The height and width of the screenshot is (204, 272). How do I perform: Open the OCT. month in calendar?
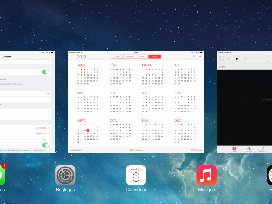click(120, 130)
